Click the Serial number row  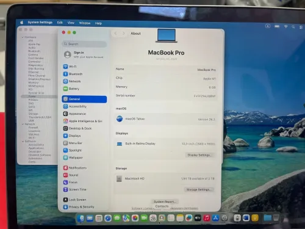[166, 96]
